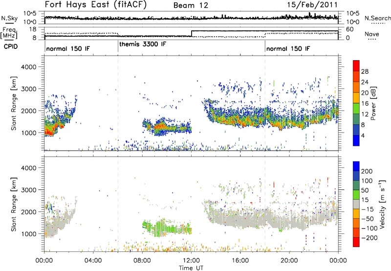The height and width of the screenshot is (271, 391).
Task: Click the '08:00' time axis label
Action: click(x=142, y=261)
